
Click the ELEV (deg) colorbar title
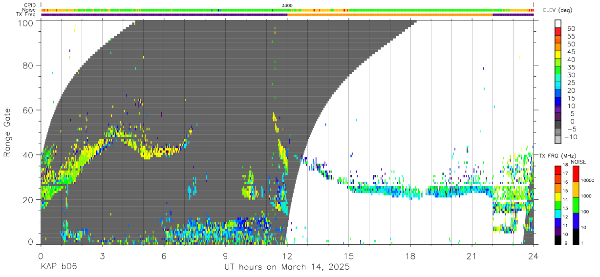coord(557,10)
